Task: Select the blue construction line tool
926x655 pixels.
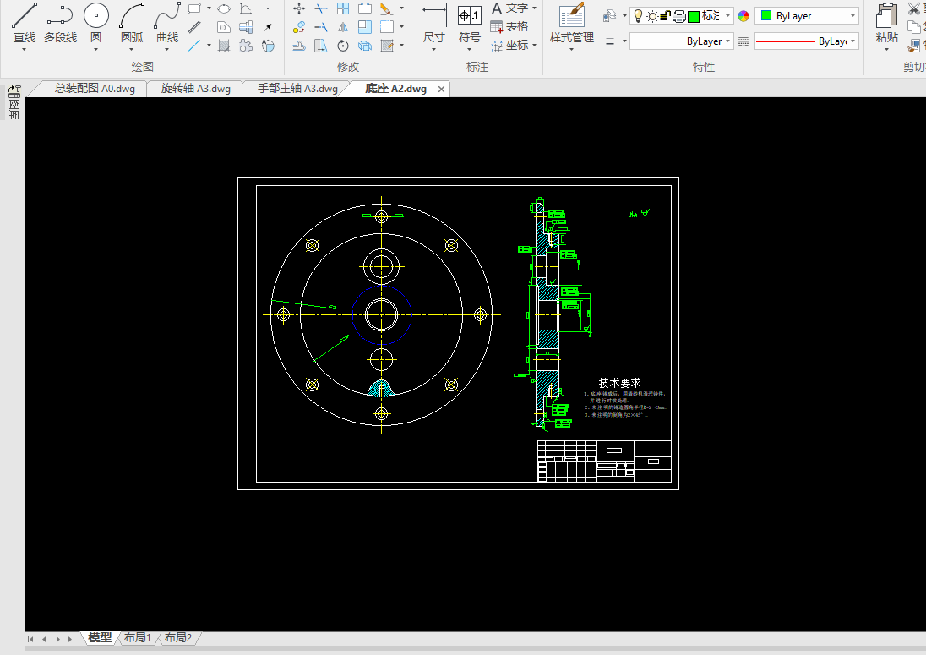Action: click(194, 46)
